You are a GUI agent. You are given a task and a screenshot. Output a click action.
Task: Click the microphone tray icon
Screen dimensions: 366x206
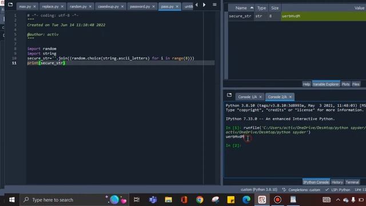[x=353, y=200]
